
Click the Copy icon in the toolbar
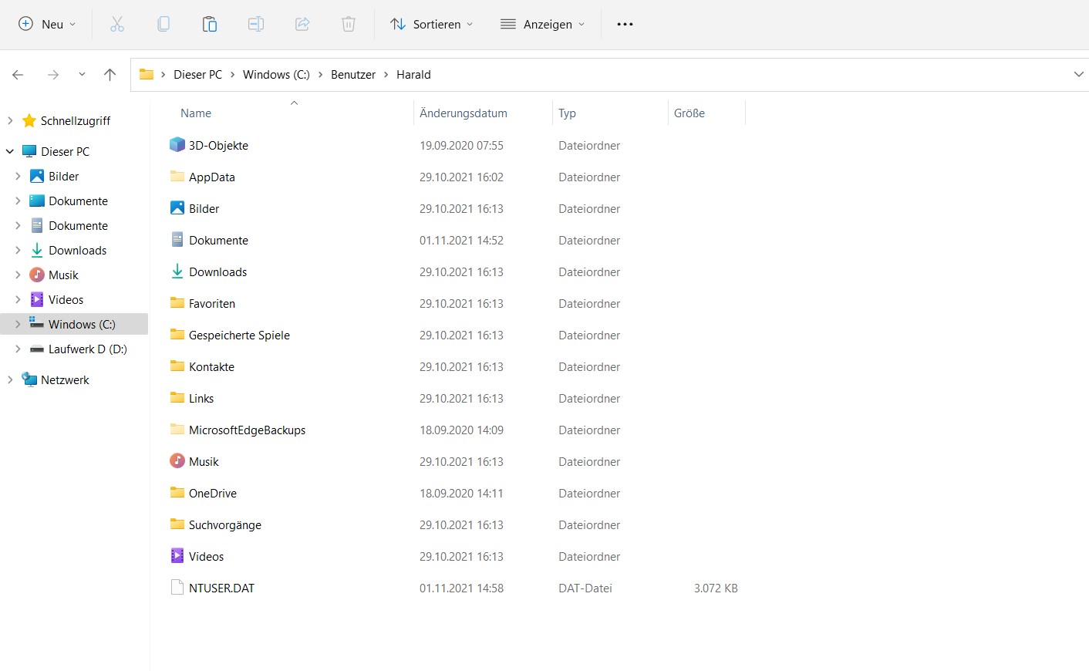point(164,24)
